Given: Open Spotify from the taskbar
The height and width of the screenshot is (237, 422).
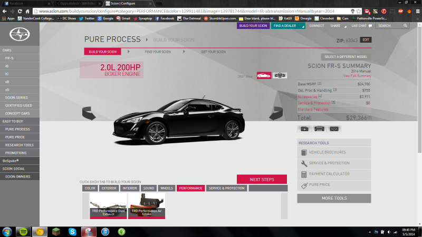Looking at the screenshot, I should [x=23, y=232].
